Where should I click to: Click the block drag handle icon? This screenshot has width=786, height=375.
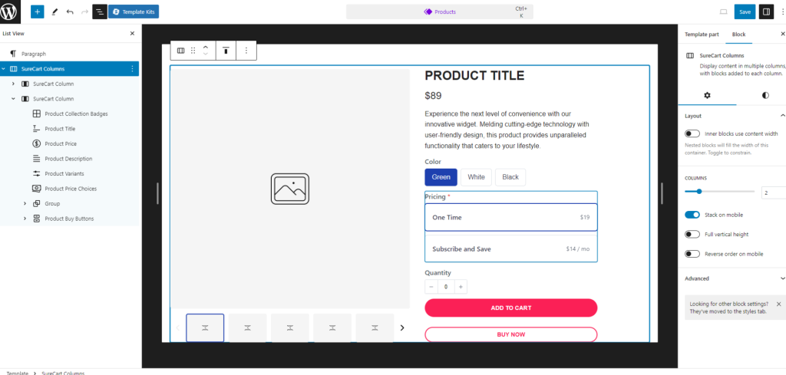tap(193, 51)
